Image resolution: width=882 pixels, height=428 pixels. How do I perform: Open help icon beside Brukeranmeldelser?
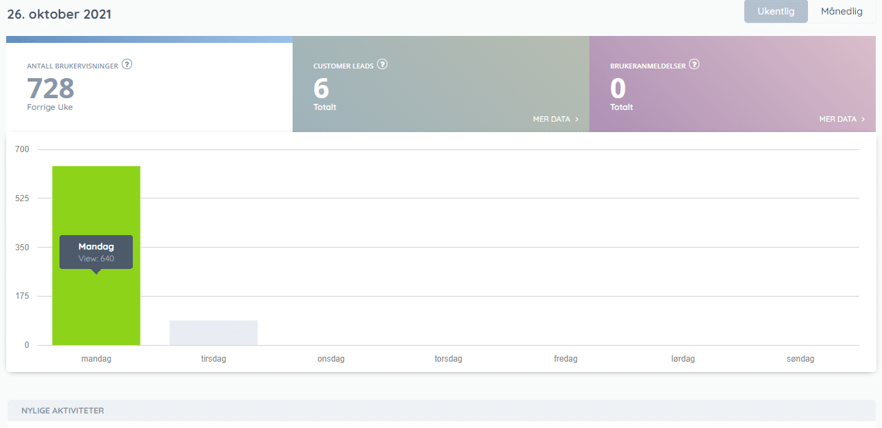[x=695, y=64]
